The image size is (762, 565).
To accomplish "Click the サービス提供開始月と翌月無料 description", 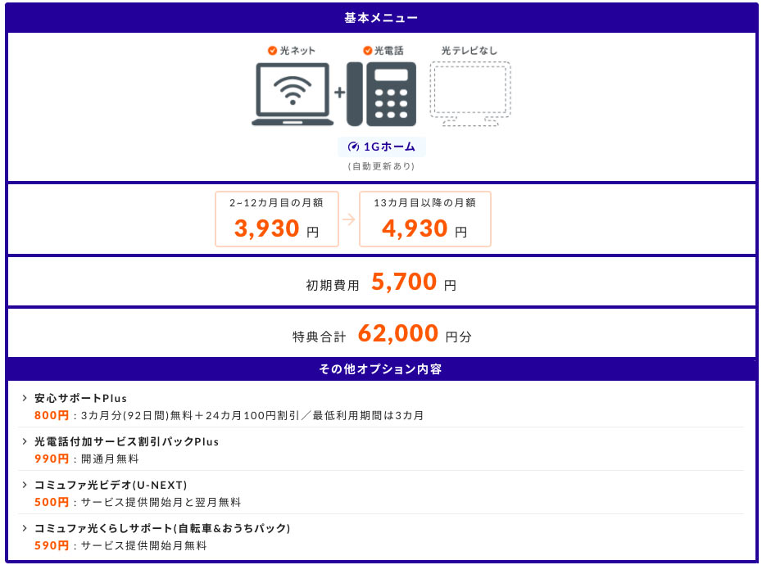I will (x=161, y=502).
